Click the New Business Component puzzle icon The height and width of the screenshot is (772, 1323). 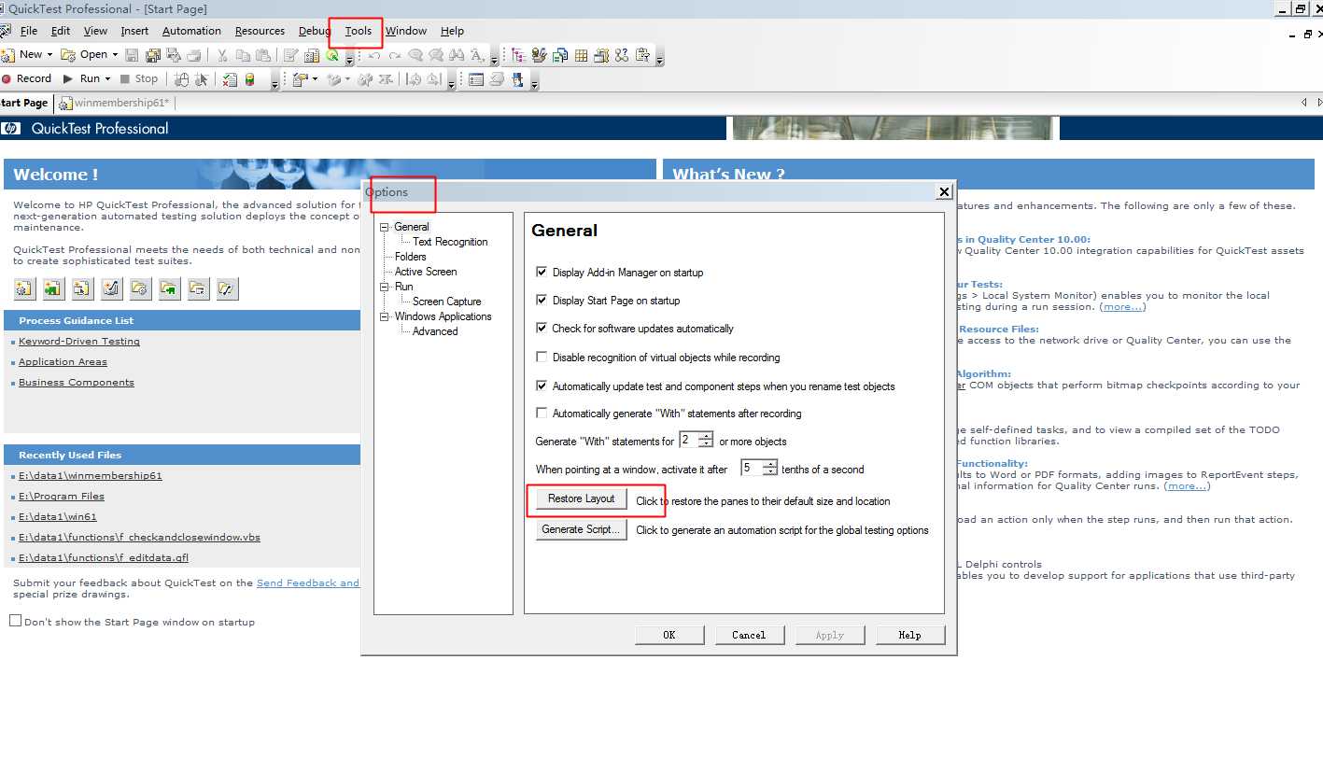[x=53, y=288]
